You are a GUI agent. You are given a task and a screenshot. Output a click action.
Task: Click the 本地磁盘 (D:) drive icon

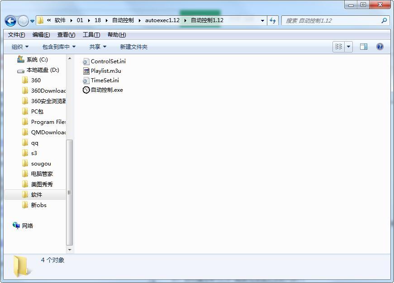(x=21, y=71)
